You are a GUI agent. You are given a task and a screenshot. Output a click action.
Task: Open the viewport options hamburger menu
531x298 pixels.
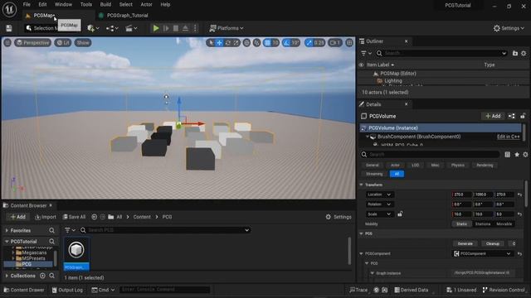pos(7,42)
